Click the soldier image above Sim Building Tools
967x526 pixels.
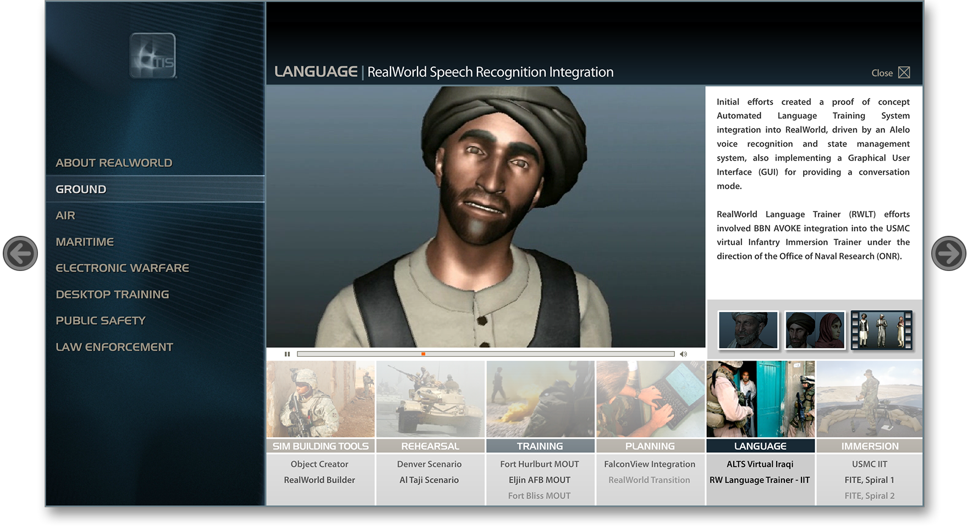(x=321, y=399)
